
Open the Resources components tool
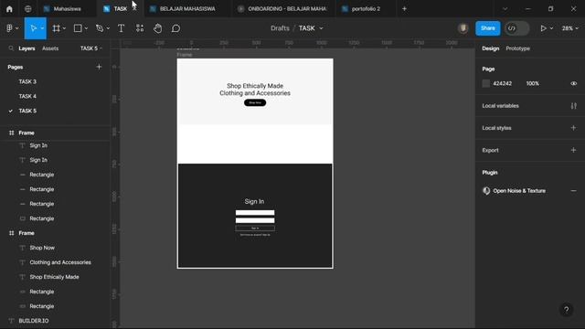coord(140,28)
